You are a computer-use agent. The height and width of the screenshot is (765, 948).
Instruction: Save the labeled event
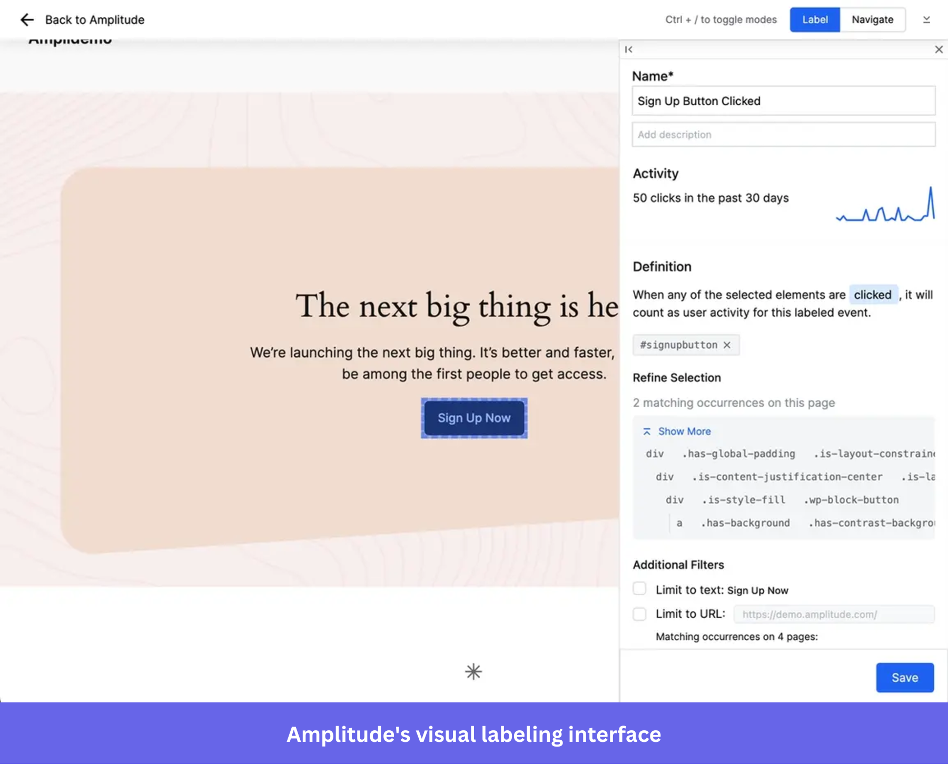[x=905, y=678]
